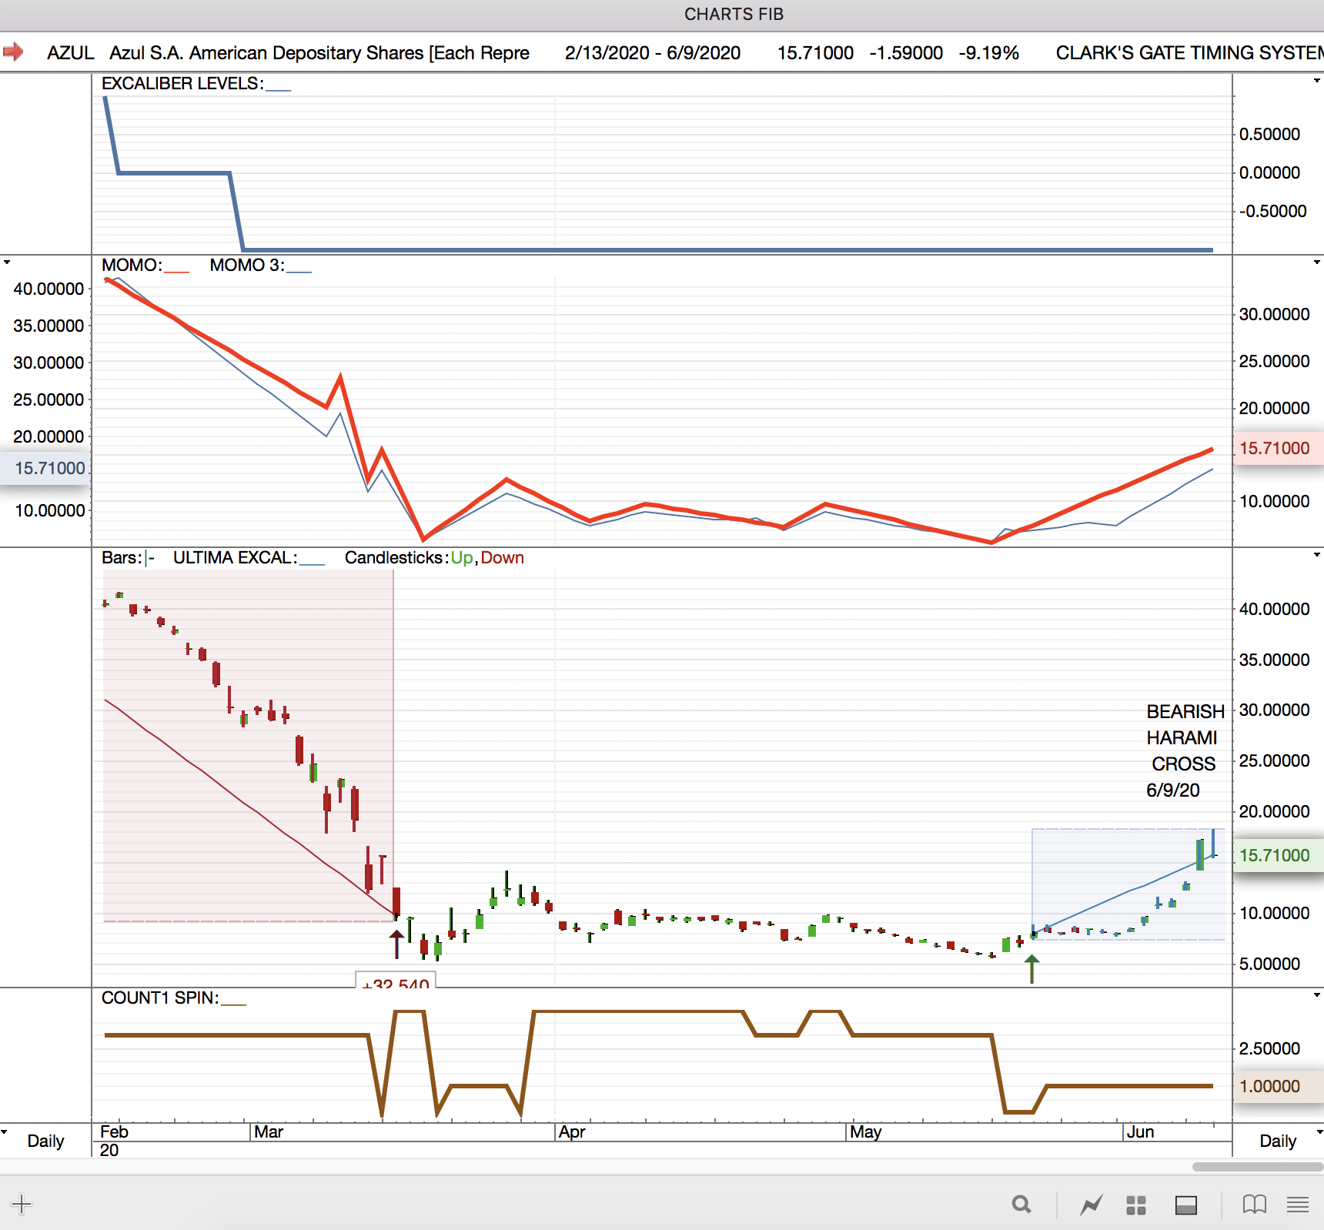This screenshot has width=1324, height=1230.
Task: Open the four-square grid layout icon
Action: (1136, 1205)
